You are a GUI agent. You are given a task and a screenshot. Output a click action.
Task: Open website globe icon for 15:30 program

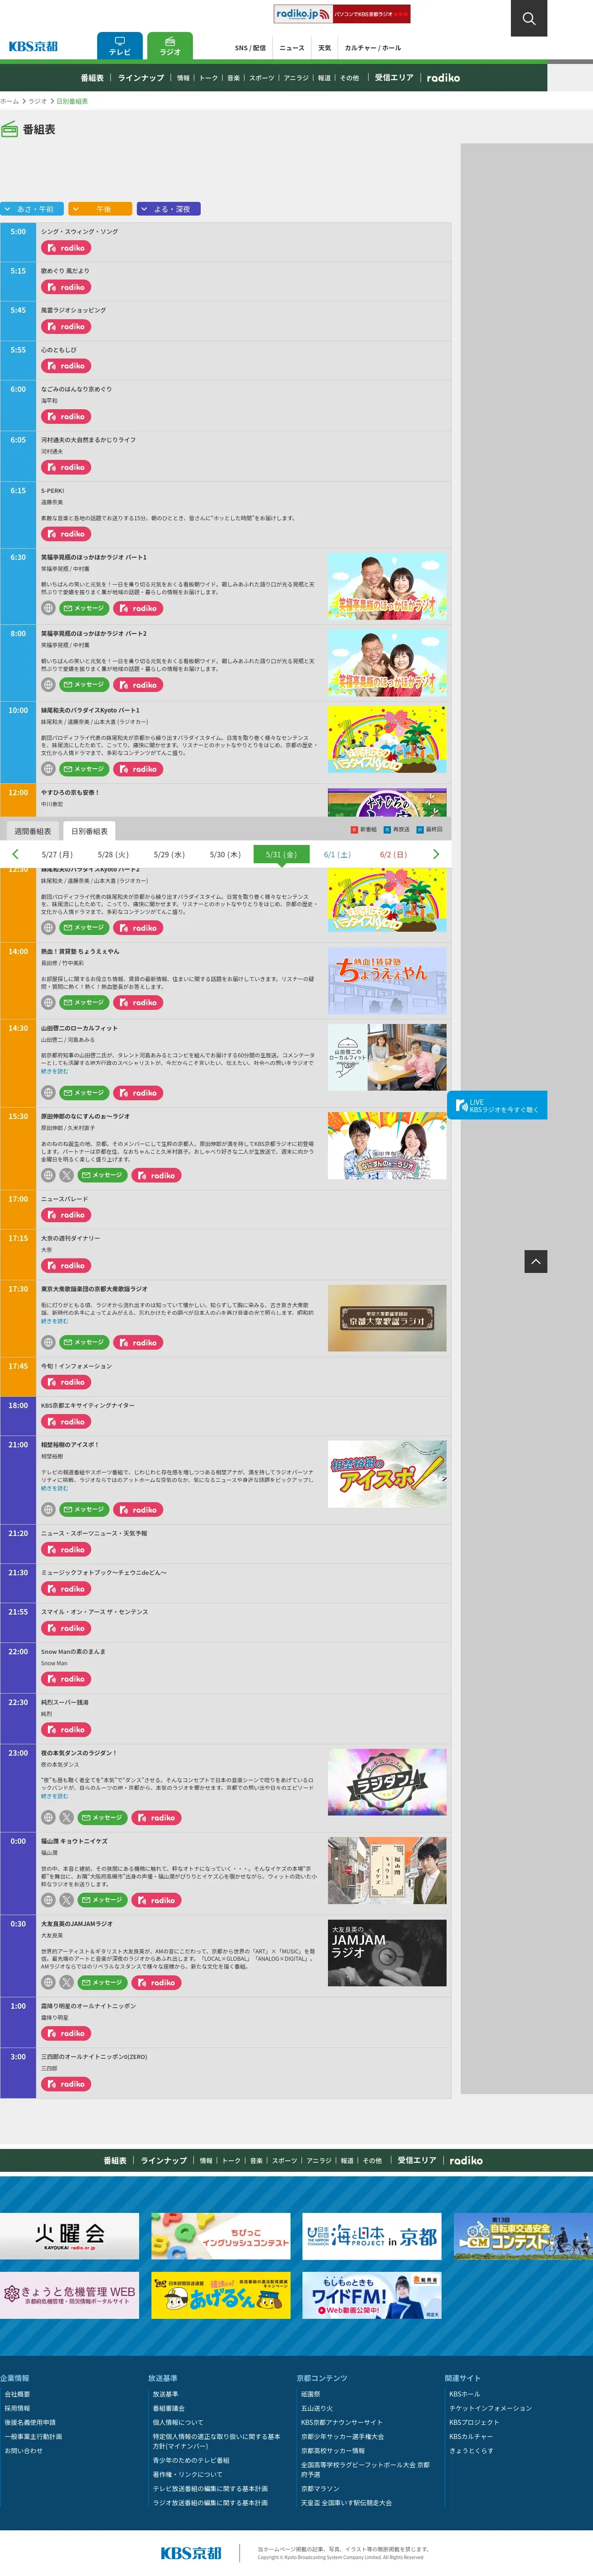(x=48, y=1175)
